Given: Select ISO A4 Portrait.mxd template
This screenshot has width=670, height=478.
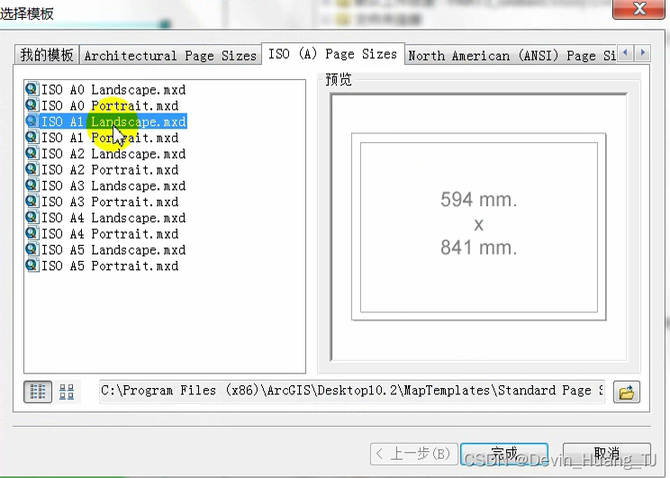Looking at the screenshot, I should coord(102,234).
